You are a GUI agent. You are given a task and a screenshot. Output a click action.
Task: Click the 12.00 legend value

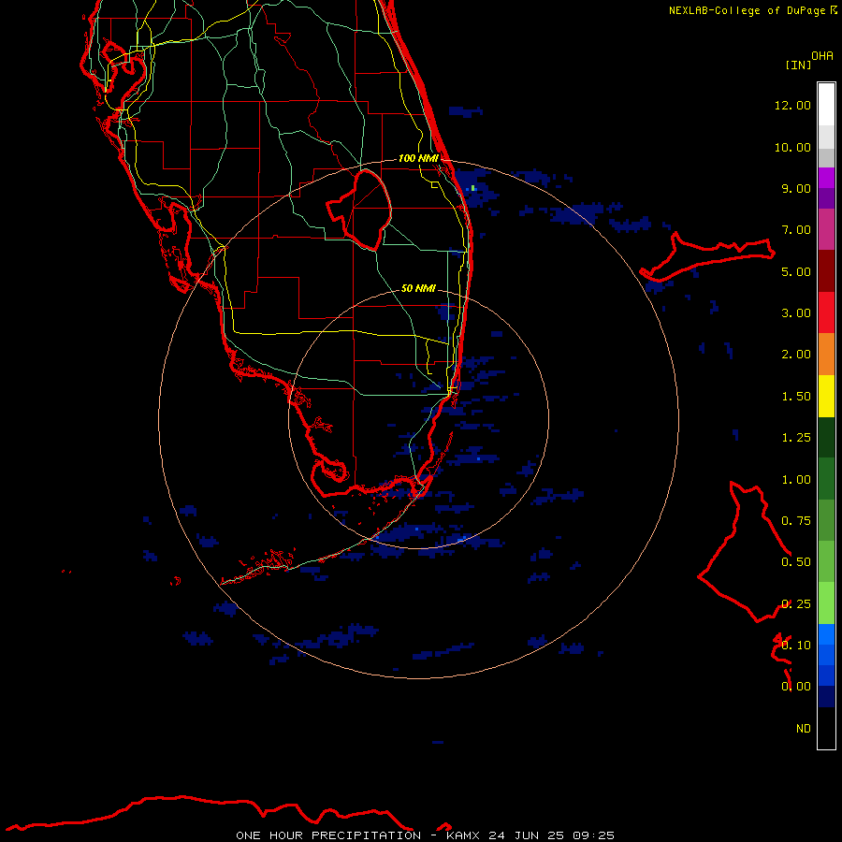point(792,105)
